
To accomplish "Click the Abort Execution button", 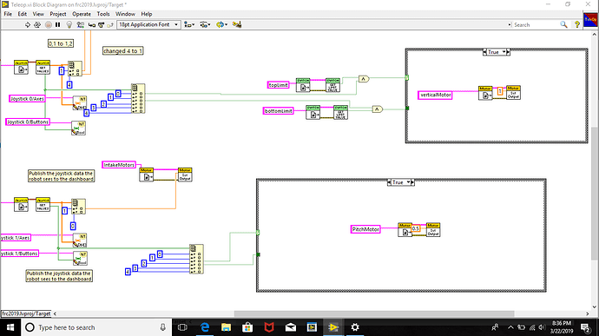I will click(48, 24).
